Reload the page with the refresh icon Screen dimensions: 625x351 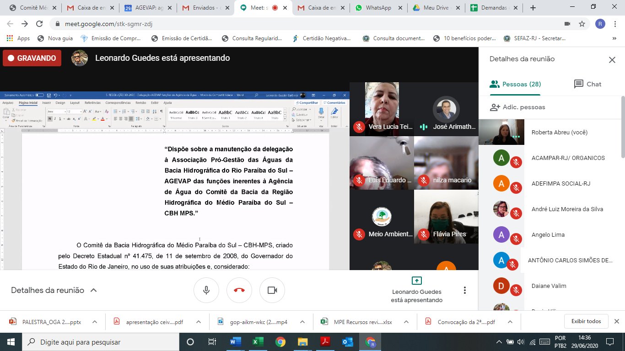point(39,24)
